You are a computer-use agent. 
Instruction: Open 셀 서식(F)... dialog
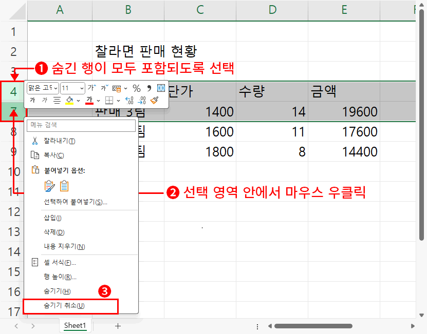tap(81, 263)
